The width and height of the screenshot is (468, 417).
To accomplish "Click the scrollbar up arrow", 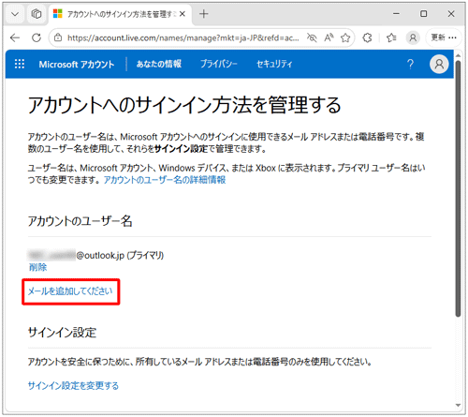I will coord(458,55).
